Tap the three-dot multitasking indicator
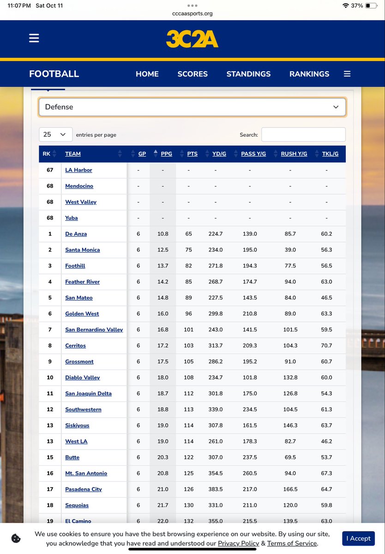Screen dimensions: 385x554 click(192, 6)
